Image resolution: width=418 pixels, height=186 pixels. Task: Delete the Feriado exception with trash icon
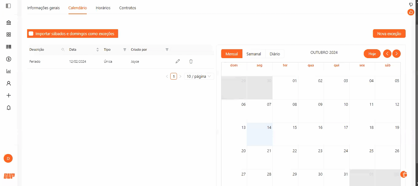[191, 61]
